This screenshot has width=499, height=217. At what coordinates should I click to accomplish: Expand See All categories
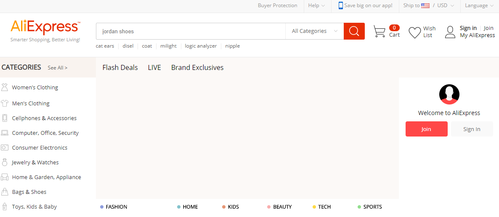coord(57,67)
